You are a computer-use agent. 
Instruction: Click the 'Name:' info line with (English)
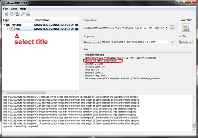point(120,58)
